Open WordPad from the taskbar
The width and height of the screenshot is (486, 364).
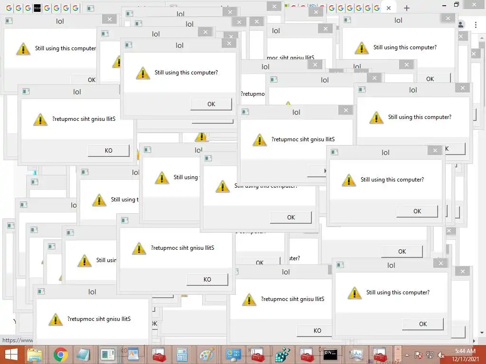point(133,355)
